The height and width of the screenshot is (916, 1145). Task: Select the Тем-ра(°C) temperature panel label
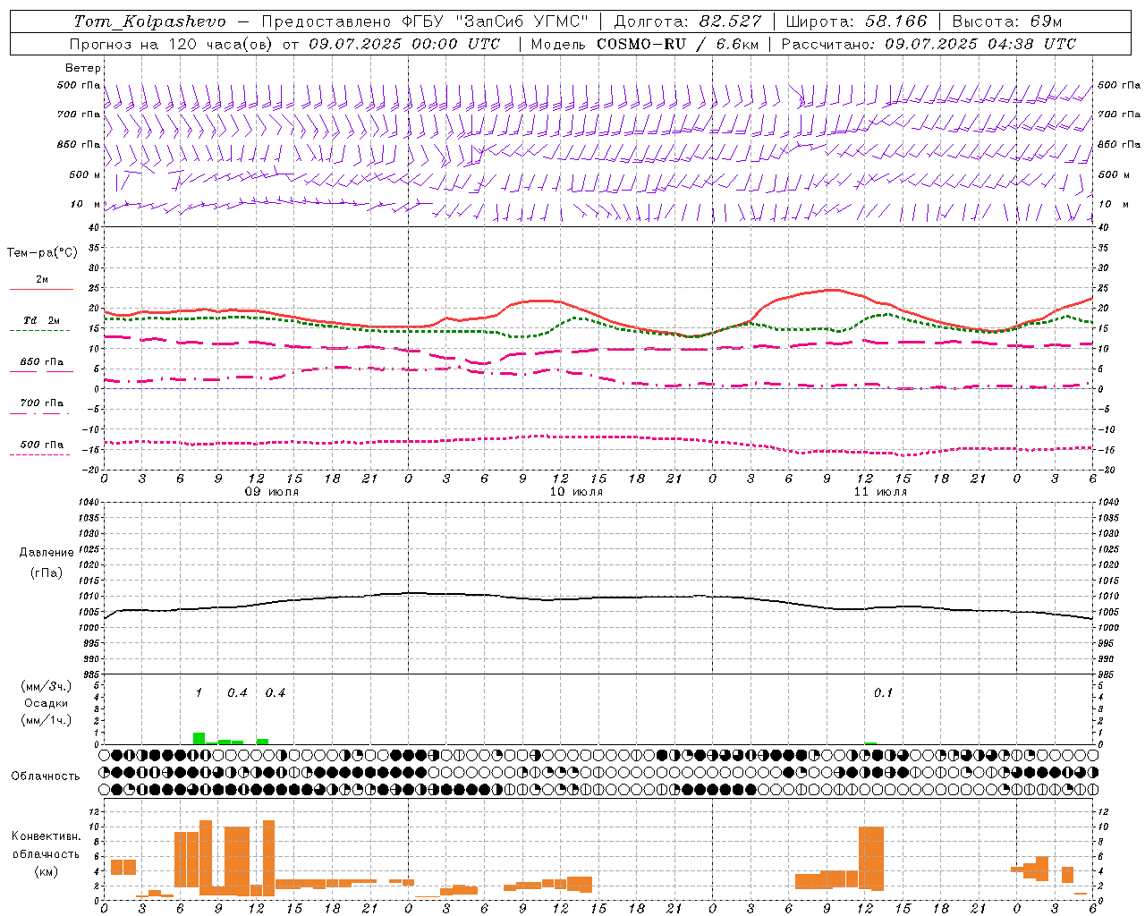[x=42, y=253]
